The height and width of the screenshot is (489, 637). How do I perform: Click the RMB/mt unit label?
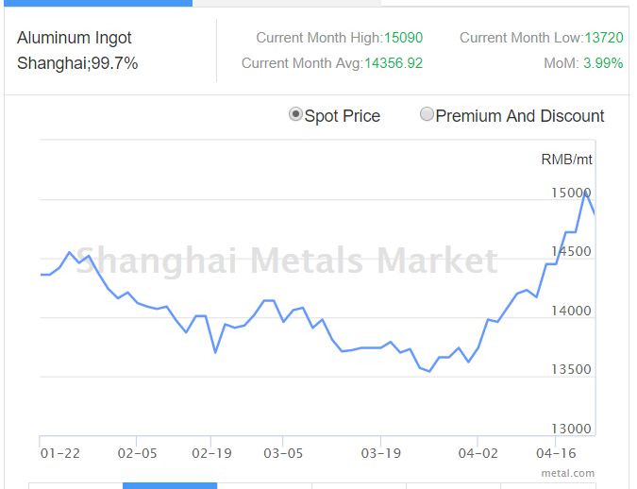[567, 159]
